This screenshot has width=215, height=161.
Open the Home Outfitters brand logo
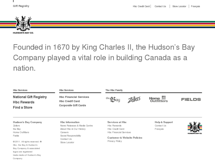click(x=158, y=99)
